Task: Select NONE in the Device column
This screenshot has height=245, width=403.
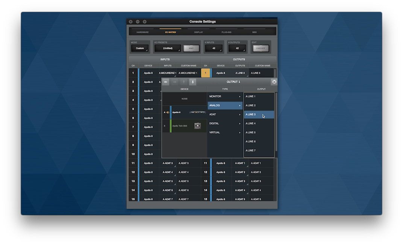Action: (184, 99)
